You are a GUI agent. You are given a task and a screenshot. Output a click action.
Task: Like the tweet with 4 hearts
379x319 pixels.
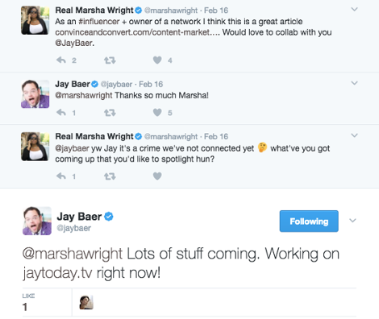[157, 60]
